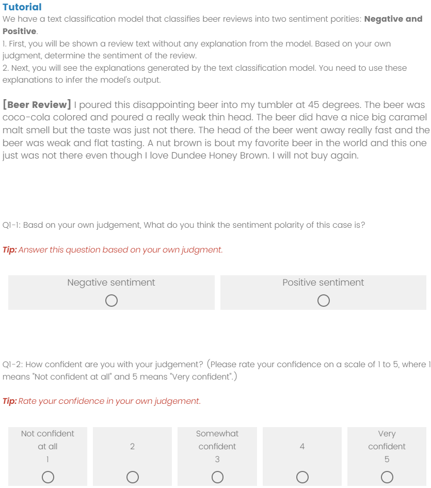Pick the Very confident radio button
This screenshot has width=431, height=488.
click(387, 477)
